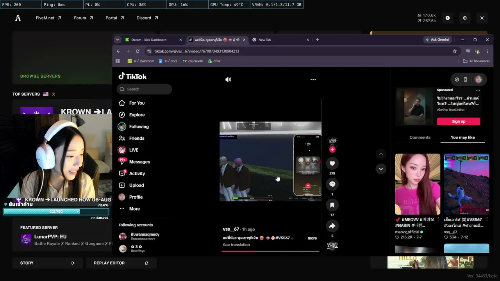Open TikTok LIVE from the sidebar
Image resolution: width=500 pixels, height=281 pixels.
click(134, 150)
